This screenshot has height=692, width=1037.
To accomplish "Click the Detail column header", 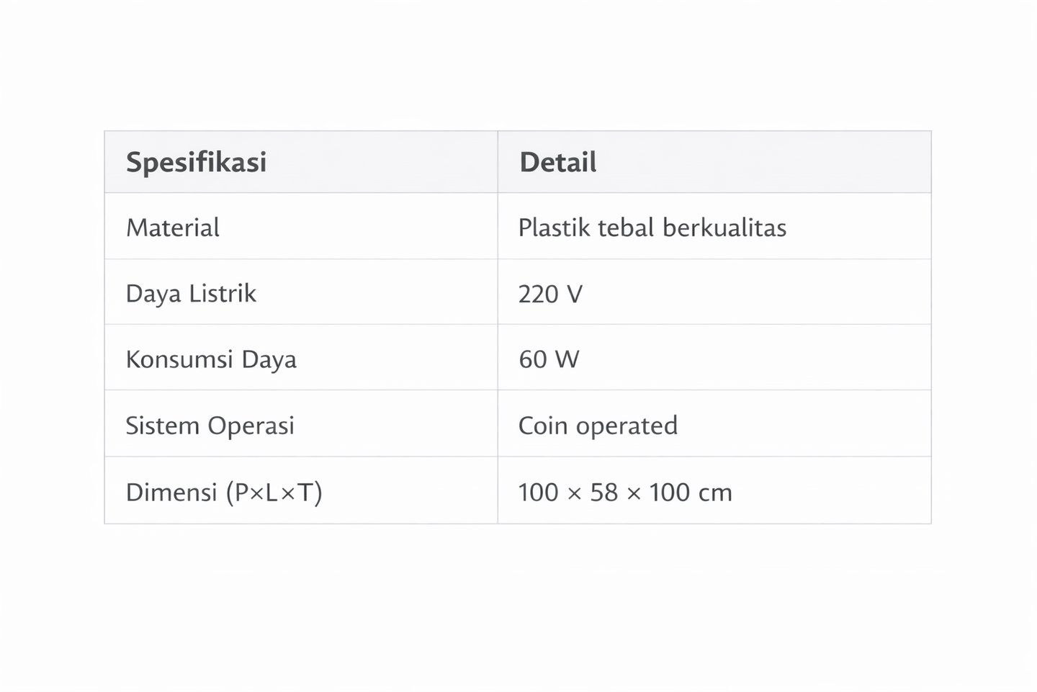I will point(557,162).
